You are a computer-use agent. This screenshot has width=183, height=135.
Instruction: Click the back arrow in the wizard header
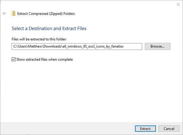click(x=4, y=13)
